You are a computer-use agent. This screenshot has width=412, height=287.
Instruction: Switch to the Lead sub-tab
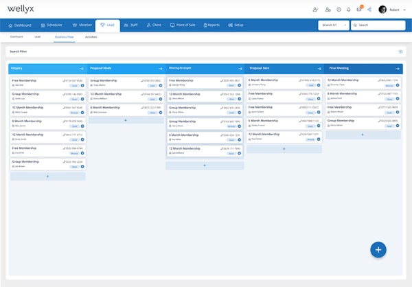pyautogui.click(x=38, y=37)
